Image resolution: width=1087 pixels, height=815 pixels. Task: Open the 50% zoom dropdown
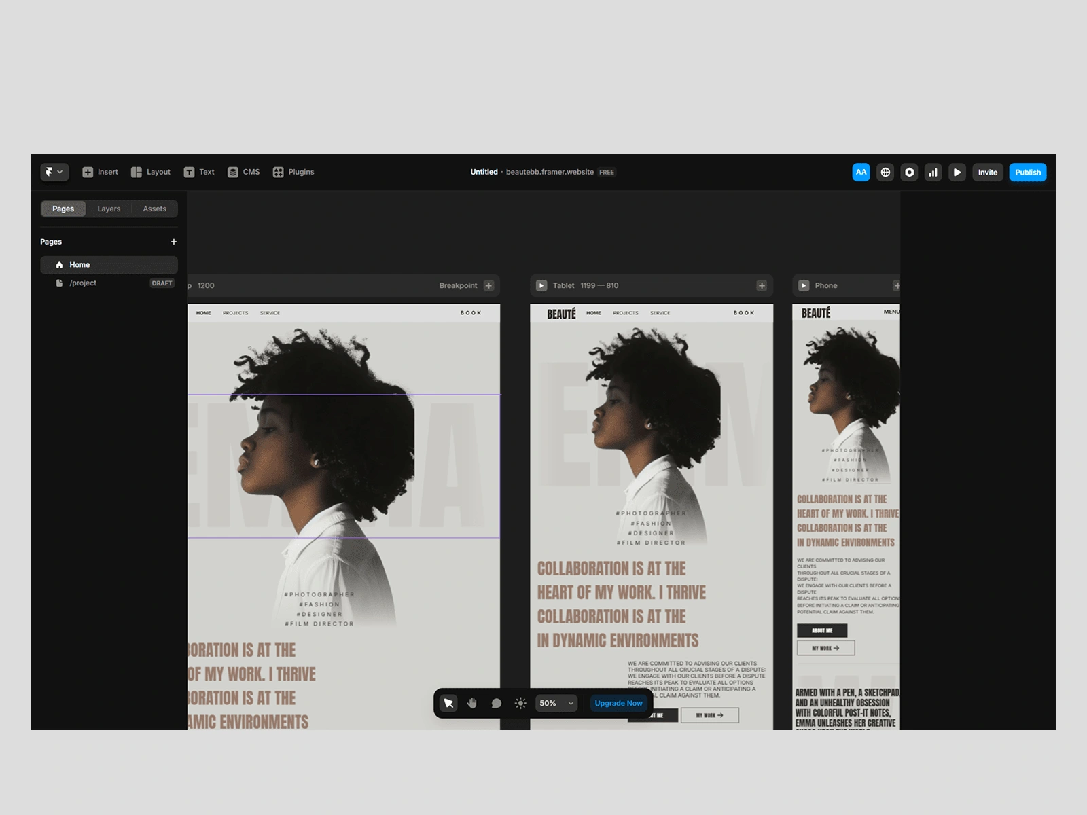(556, 703)
